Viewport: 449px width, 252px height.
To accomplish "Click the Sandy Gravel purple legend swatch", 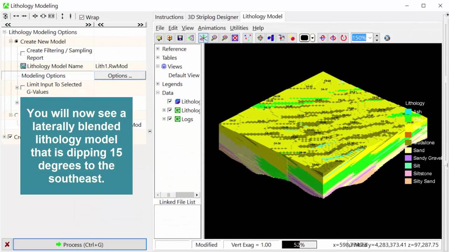I will point(408,158).
